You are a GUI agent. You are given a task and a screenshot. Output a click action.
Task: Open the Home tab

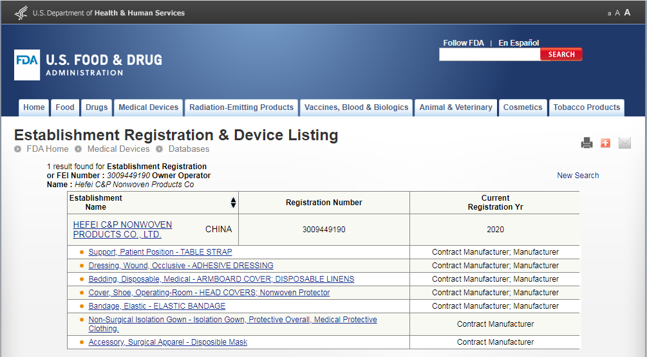click(34, 107)
